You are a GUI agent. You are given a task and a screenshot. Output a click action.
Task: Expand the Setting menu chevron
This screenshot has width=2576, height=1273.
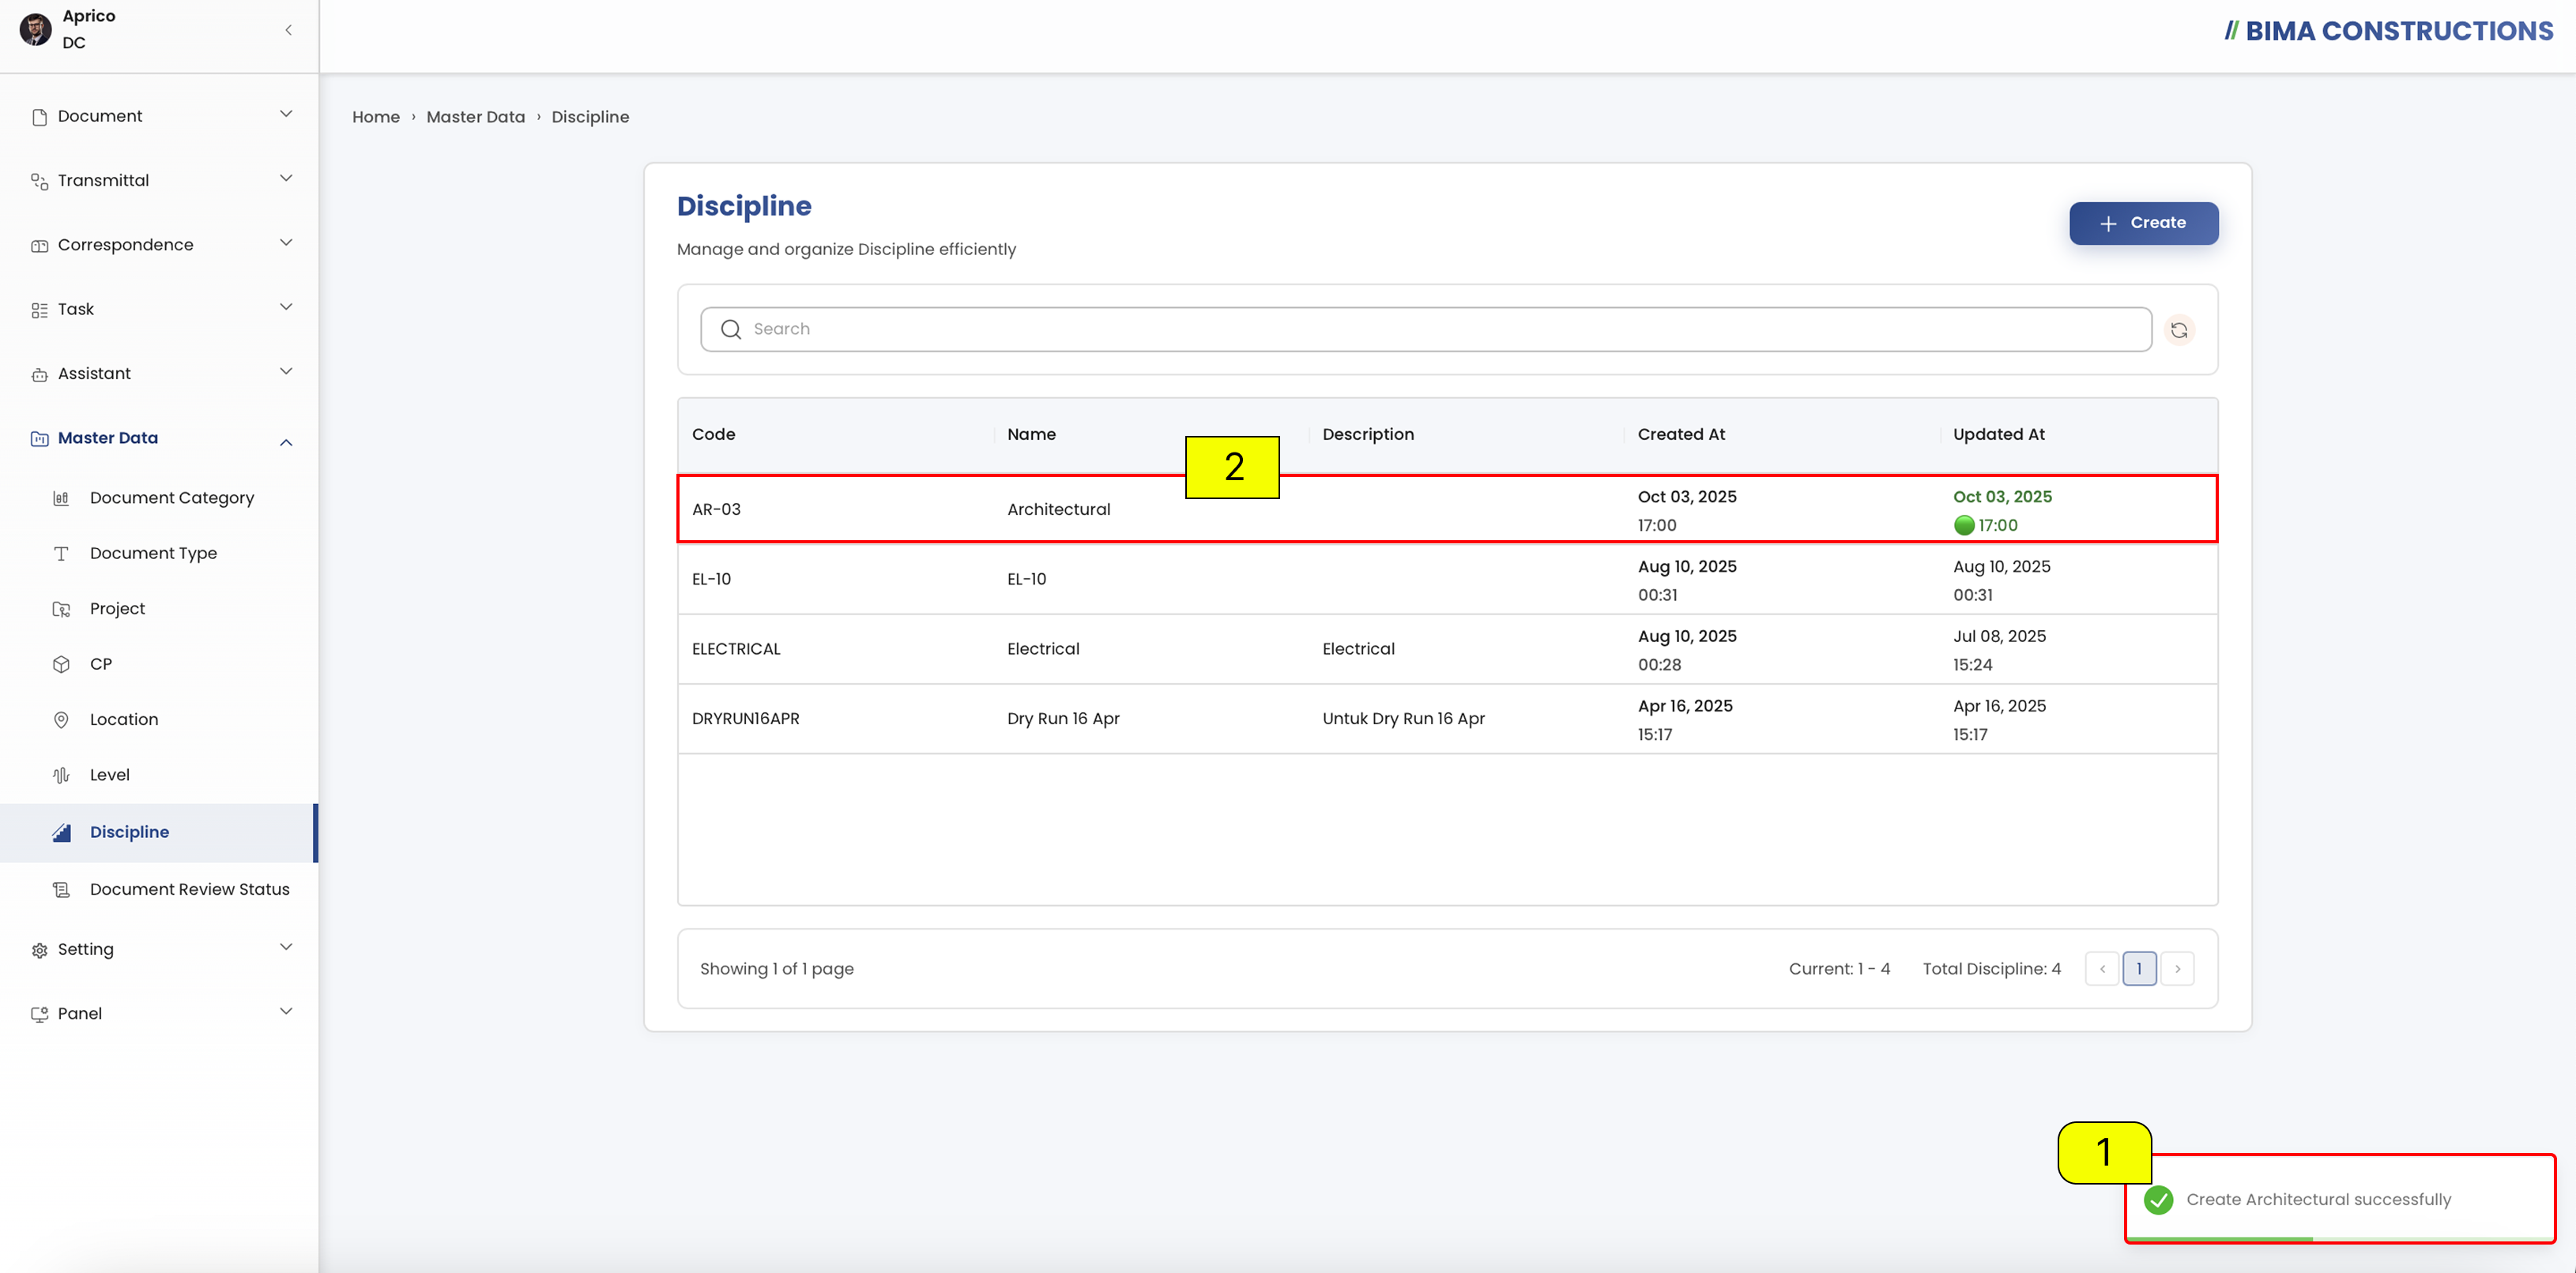pos(286,948)
